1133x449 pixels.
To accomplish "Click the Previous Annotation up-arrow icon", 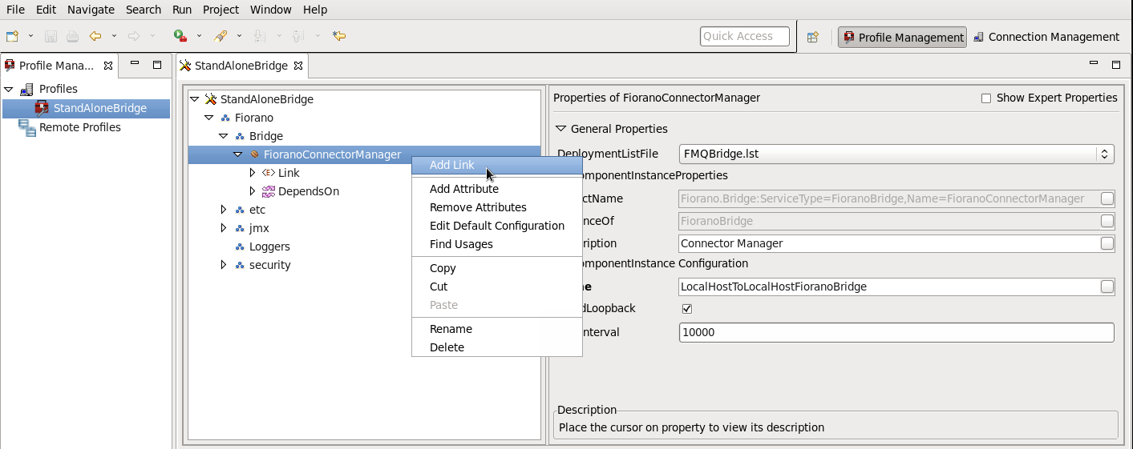I will point(298,36).
